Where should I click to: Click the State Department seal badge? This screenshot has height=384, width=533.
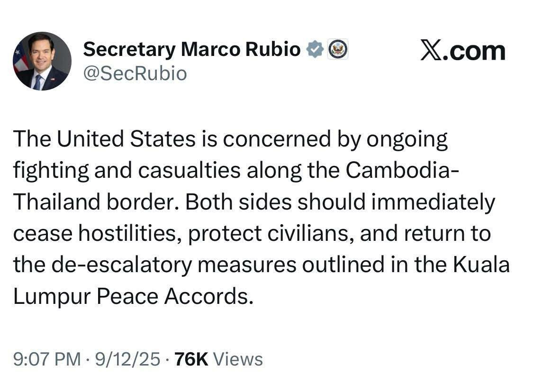coord(338,49)
